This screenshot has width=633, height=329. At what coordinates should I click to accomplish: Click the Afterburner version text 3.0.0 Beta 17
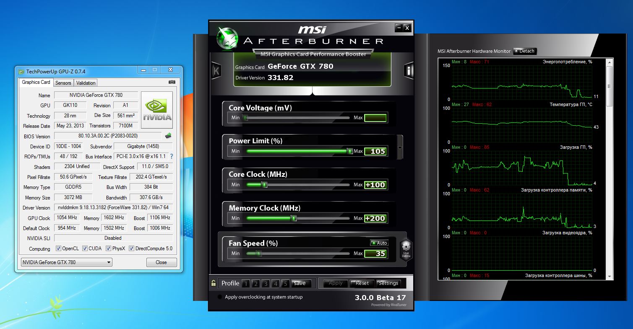click(380, 298)
